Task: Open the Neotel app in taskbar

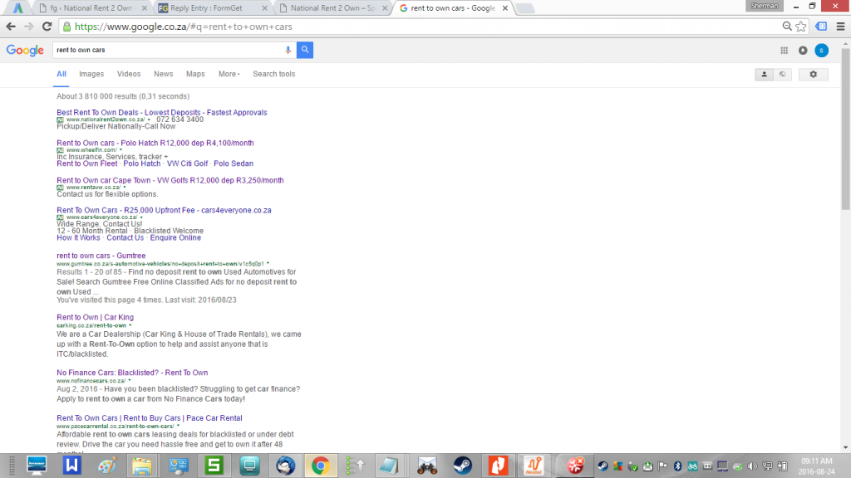Action: pos(534,466)
